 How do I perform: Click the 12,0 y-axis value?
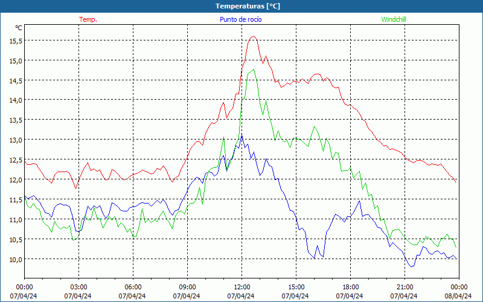pos(16,179)
